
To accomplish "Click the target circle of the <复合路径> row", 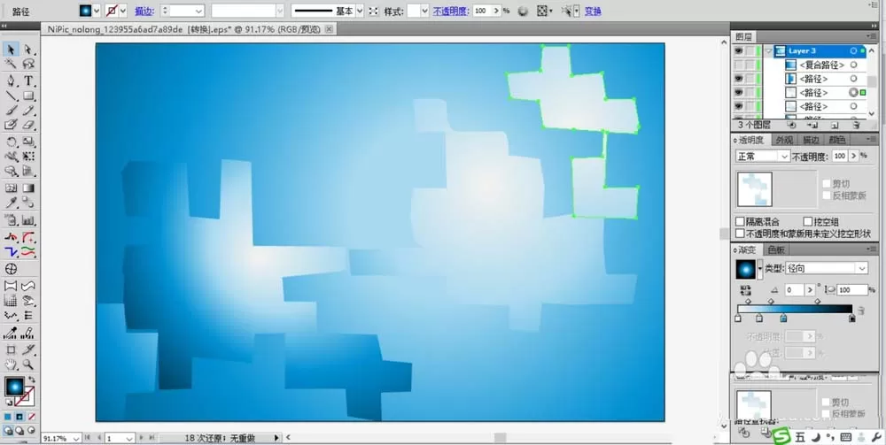I will point(854,65).
